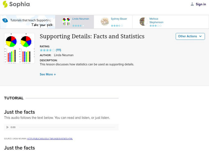Viewport: 209px width, 151px height.
Task: Click the audio progress bar
Action: tap(67, 127)
